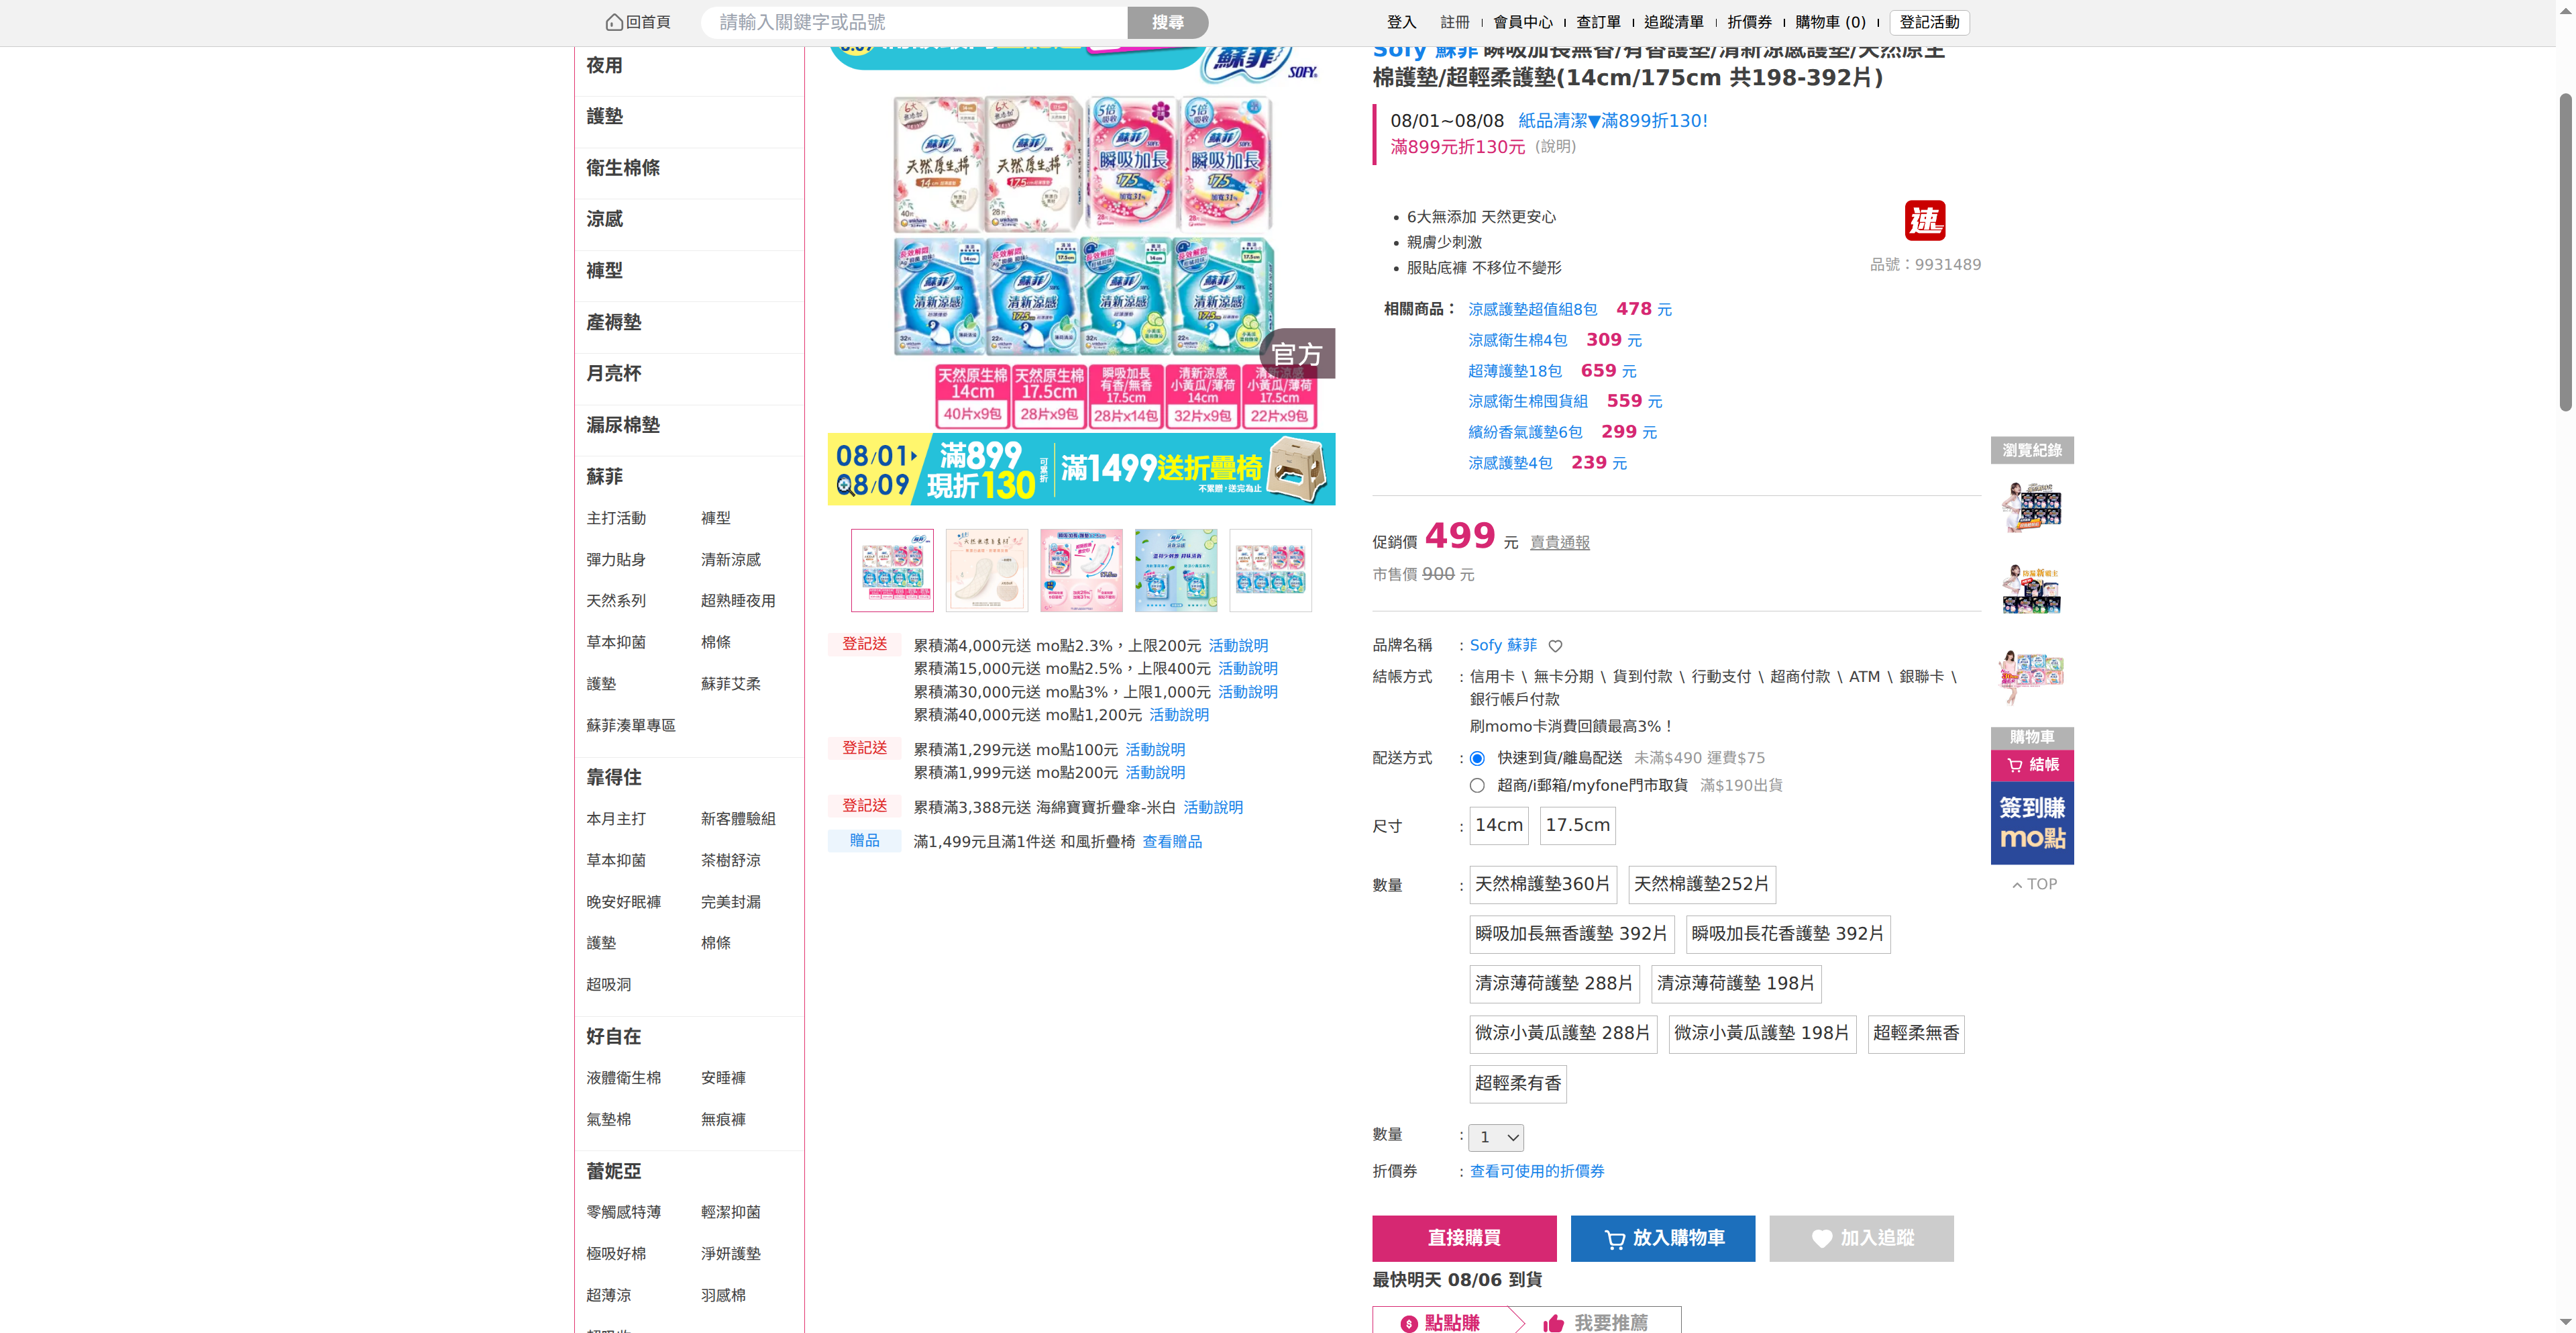Click the Sofy 蘇菲 brand name link
This screenshot has height=1333, width=2576.
[1503, 646]
